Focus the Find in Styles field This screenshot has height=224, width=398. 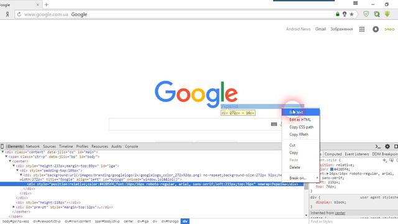[x=353, y=222]
